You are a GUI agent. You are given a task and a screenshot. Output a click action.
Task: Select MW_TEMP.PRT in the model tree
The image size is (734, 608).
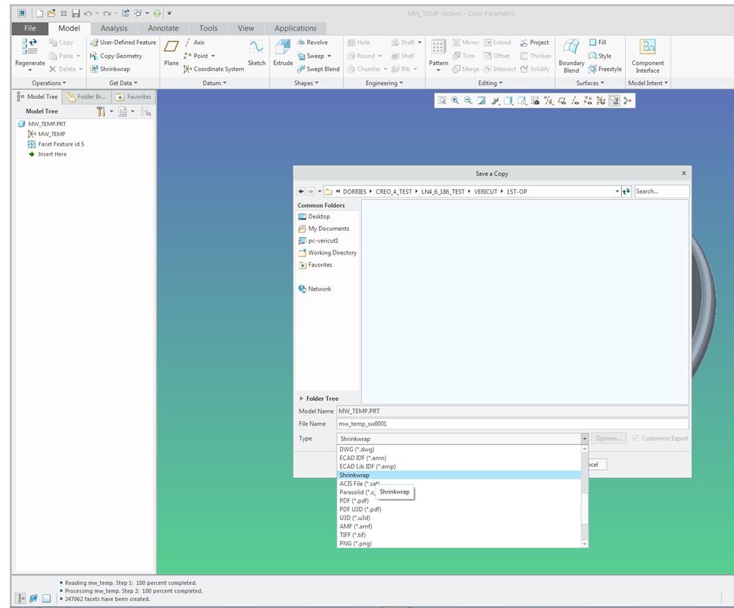(x=42, y=124)
